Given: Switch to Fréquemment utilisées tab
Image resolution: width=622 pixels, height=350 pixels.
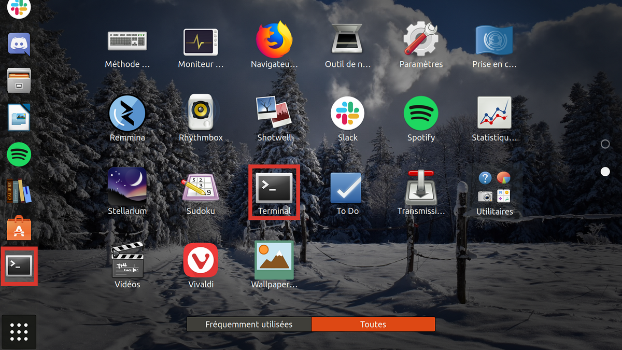Looking at the screenshot, I should (249, 325).
